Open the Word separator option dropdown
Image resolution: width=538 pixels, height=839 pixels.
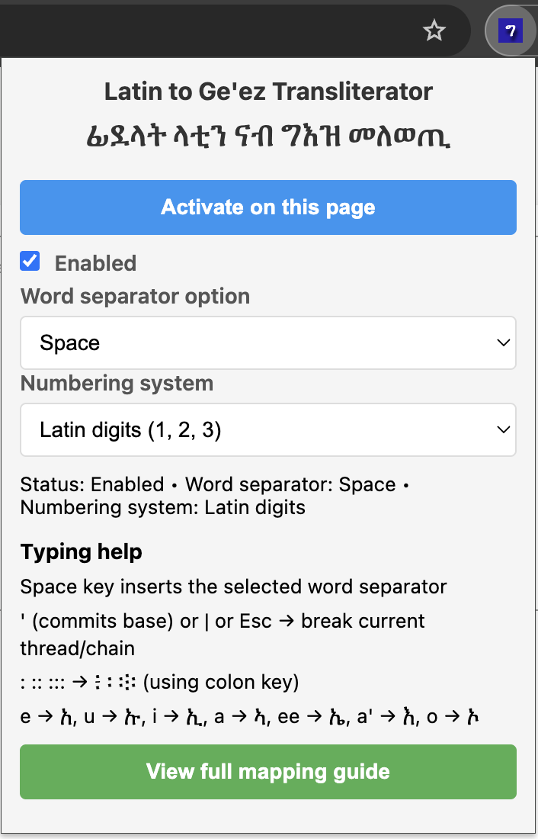[x=268, y=342]
